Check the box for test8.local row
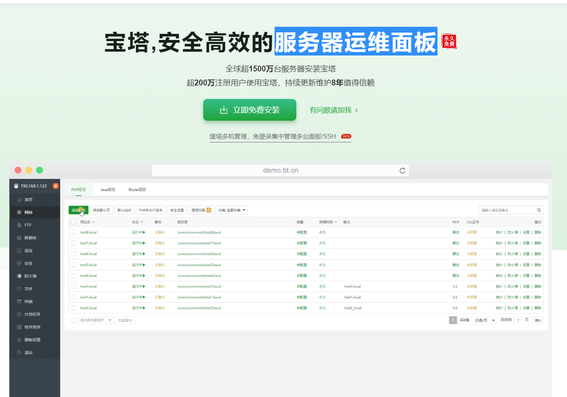 (73, 232)
